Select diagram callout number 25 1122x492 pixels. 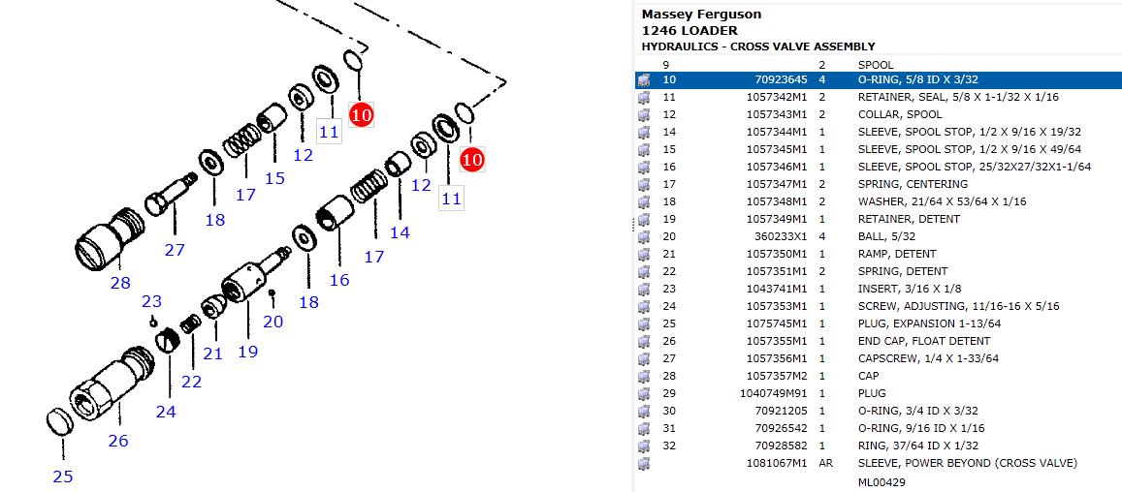63,477
